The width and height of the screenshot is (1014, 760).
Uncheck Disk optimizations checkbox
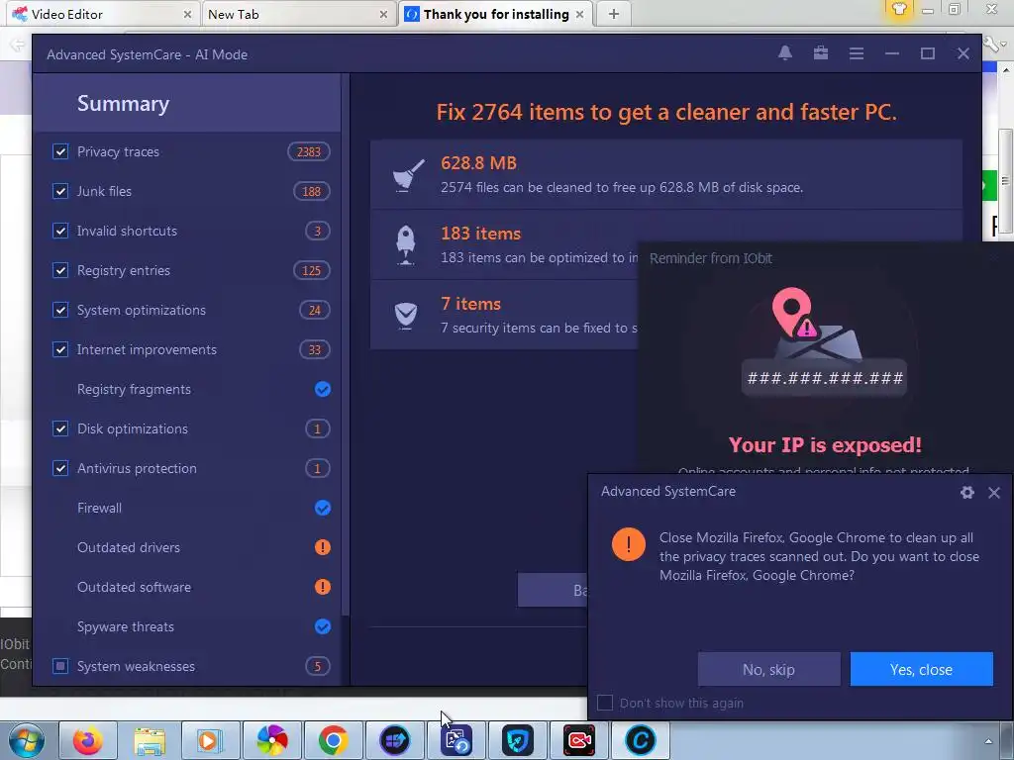point(60,428)
